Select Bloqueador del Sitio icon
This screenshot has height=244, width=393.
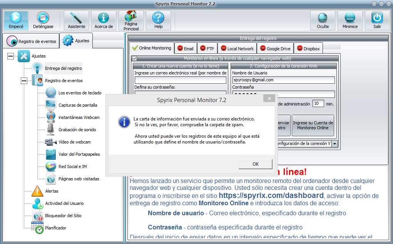[x=38, y=216]
